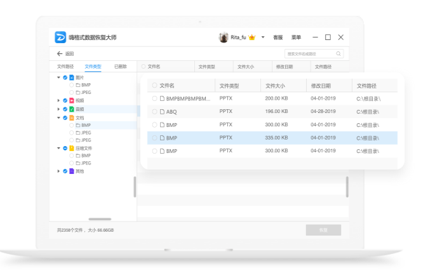Click the 196.00 KB size cell
The image size is (435, 273).
coord(276,111)
